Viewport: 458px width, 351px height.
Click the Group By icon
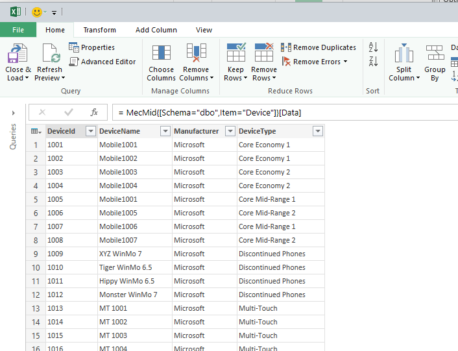tap(435, 53)
